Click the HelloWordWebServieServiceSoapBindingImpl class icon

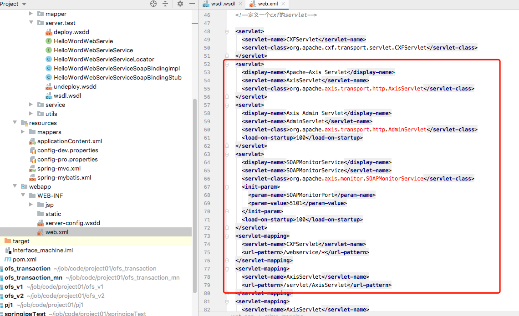pyautogui.click(x=49, y=68)
